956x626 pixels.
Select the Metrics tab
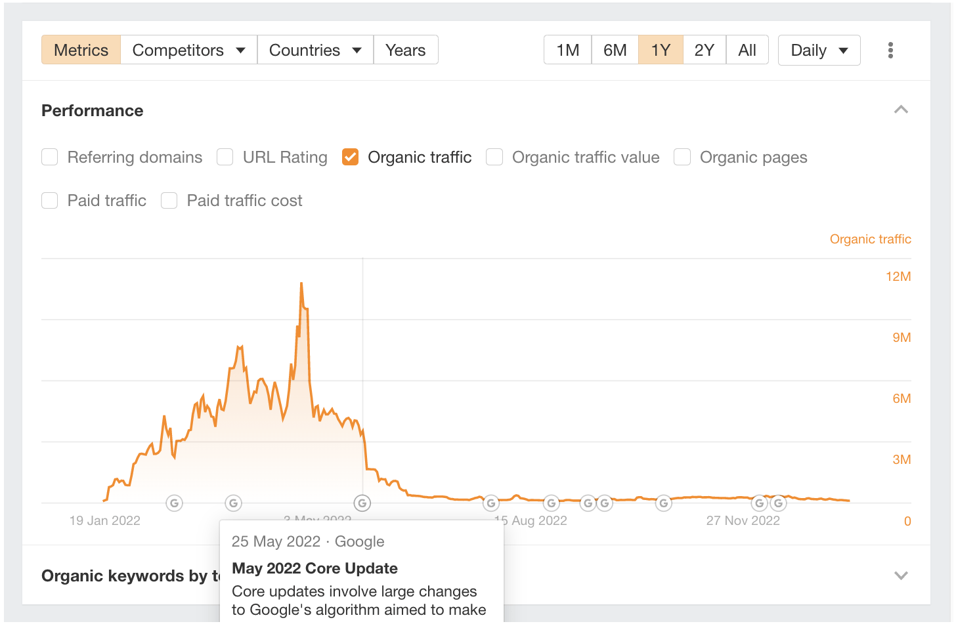pyautogui.click(x=81, y=49)
